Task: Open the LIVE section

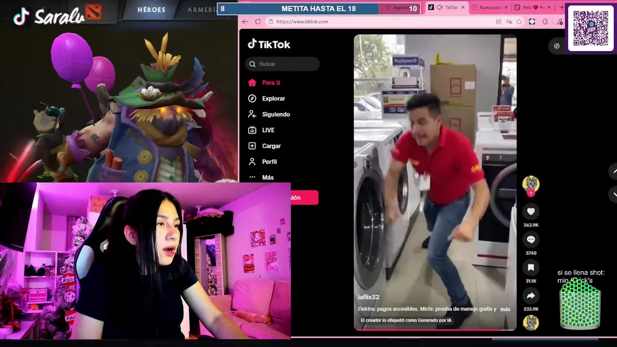Action: (261, 130)
